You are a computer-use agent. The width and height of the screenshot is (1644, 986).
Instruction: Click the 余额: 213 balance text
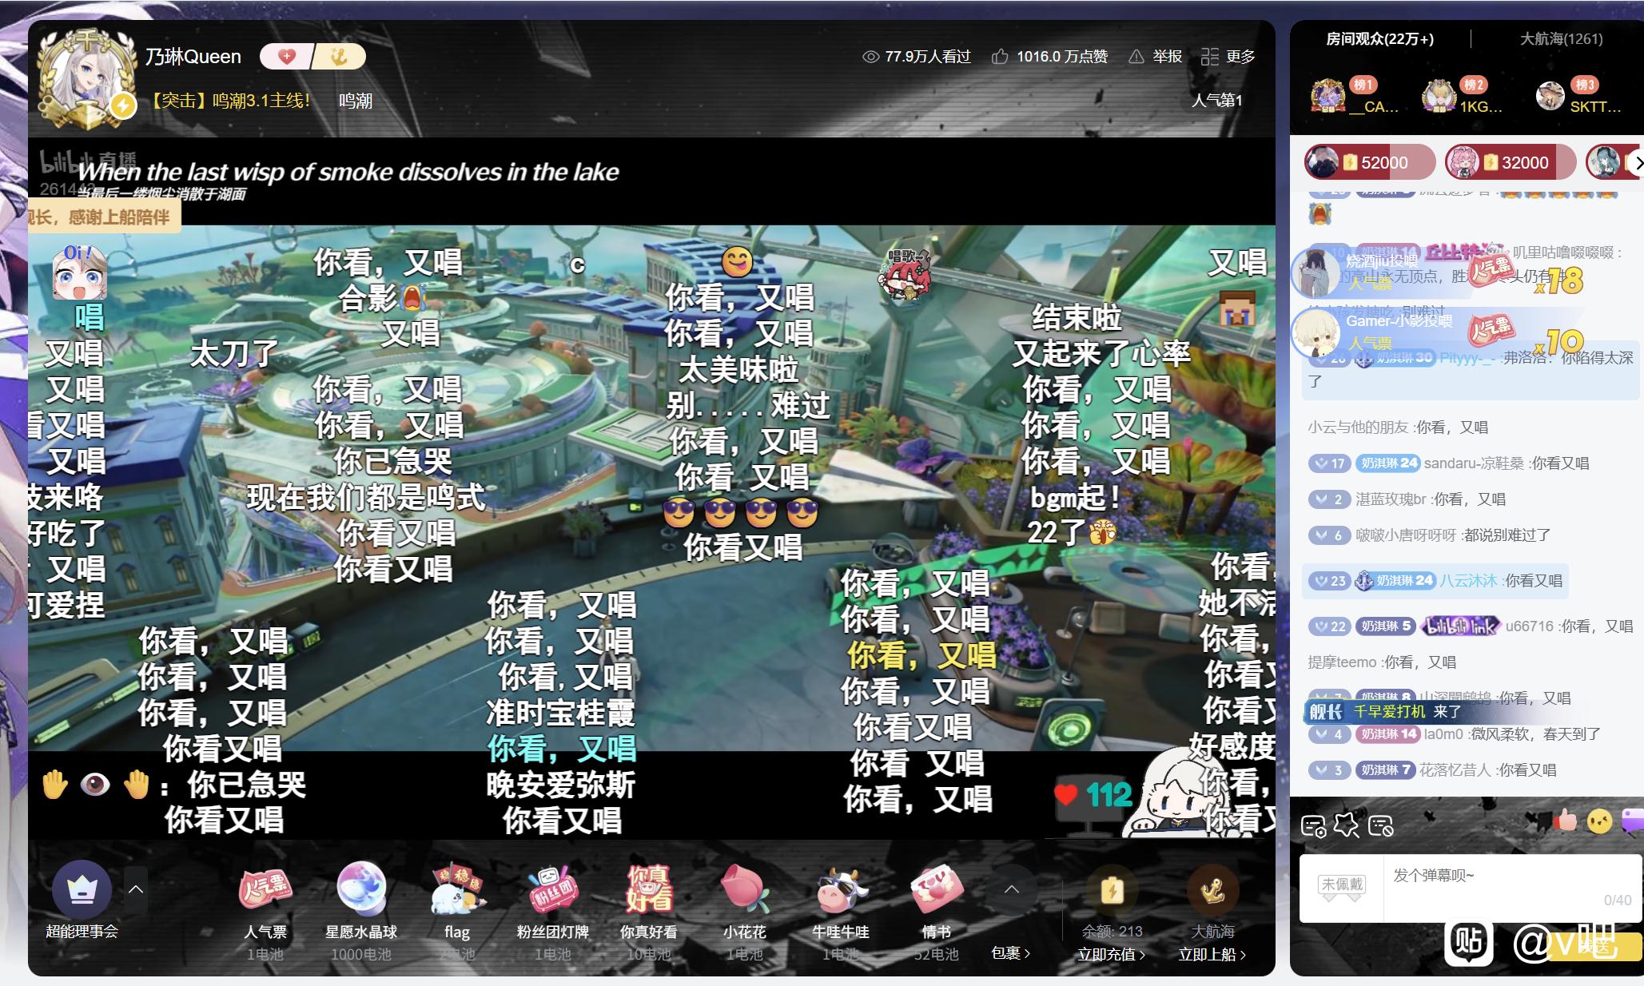(1112, 932)
